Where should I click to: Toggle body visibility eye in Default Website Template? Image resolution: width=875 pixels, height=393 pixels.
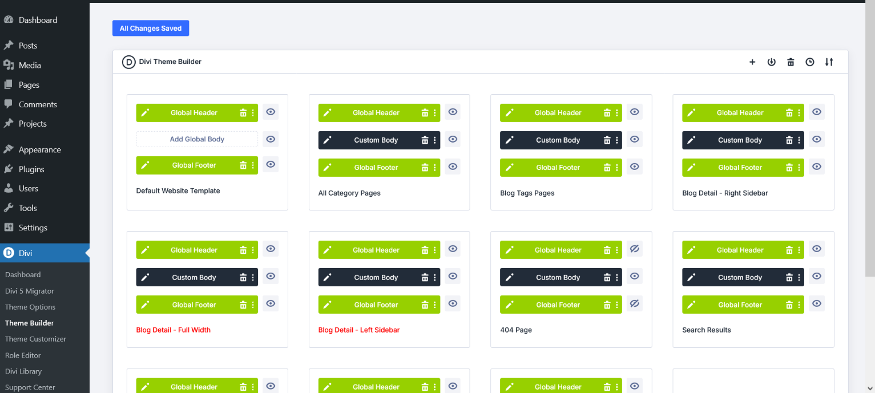pyautogui.click(x=271, y=139)
